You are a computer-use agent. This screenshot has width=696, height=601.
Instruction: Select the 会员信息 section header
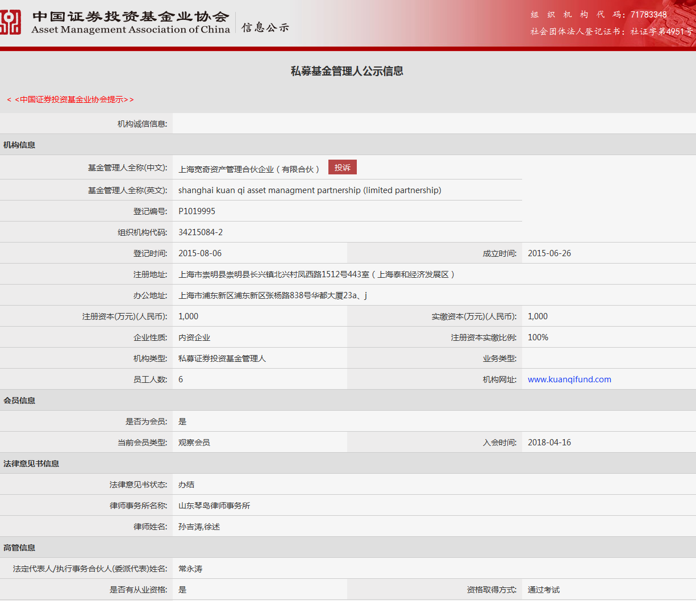pos(19,400)
